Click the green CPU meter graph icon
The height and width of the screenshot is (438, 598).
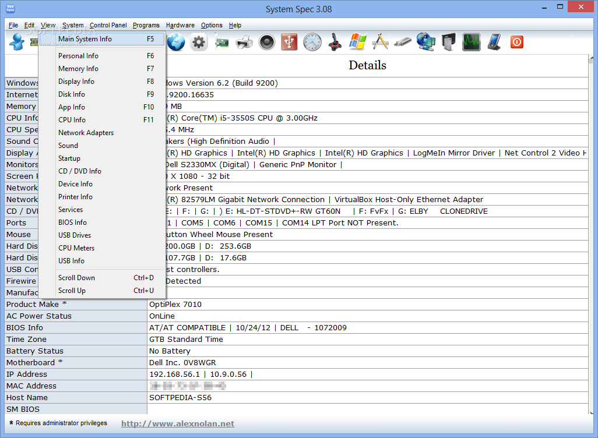[472, 42]
